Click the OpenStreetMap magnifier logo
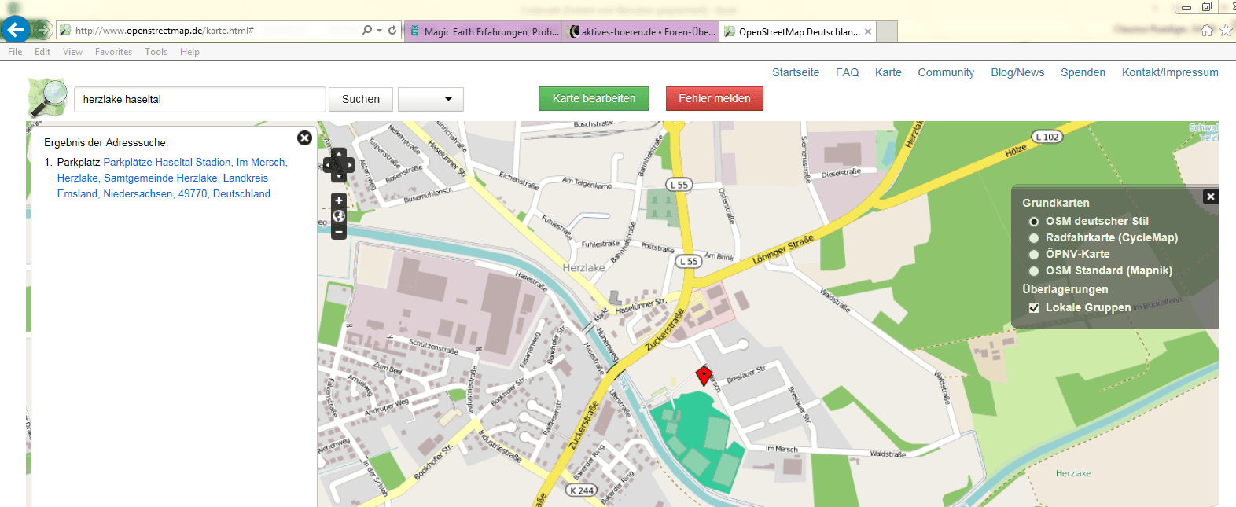1236x507 pixels. coord(47,97)
